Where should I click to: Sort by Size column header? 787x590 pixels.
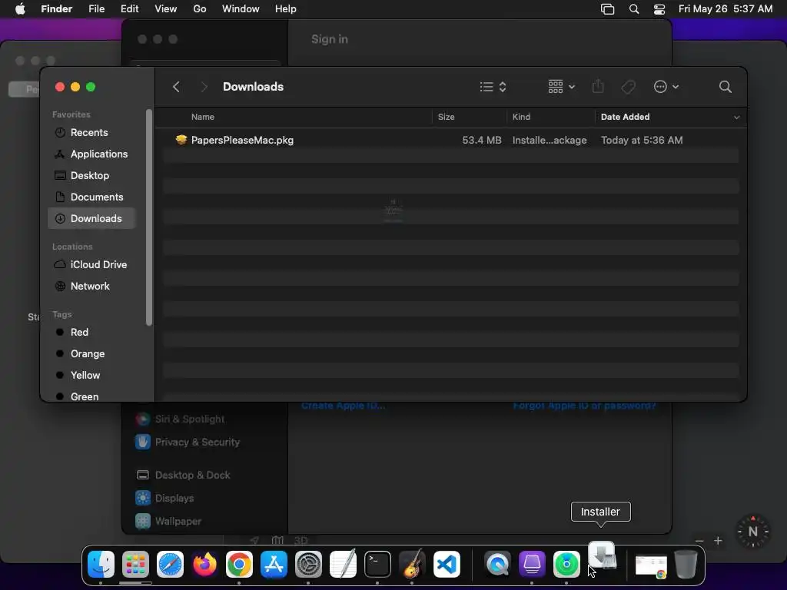pos(447,117)
